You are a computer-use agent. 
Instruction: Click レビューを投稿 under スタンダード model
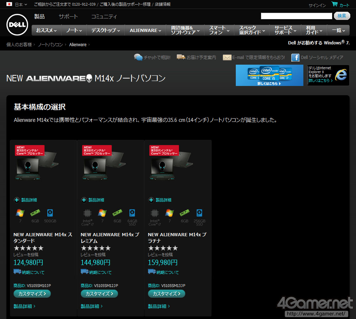(x=26, y=255)
